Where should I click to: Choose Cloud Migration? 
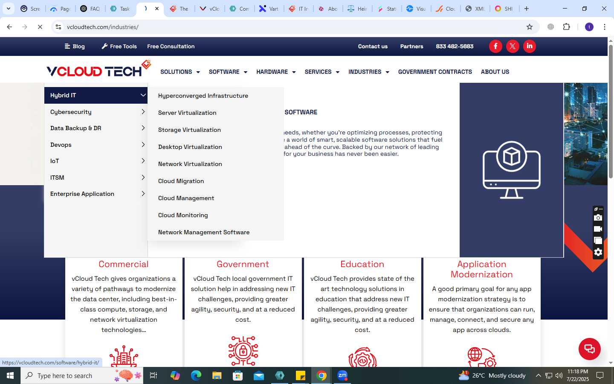[x=181, y=181]
